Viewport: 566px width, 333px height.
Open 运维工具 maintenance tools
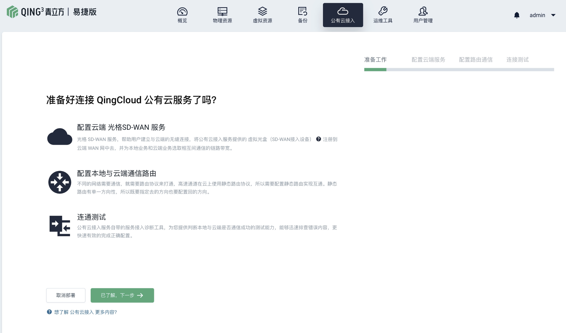point(383,15)
